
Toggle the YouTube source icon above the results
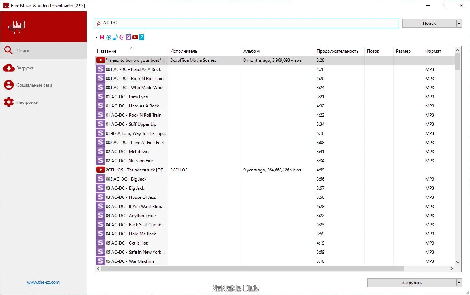click(135, 37)
